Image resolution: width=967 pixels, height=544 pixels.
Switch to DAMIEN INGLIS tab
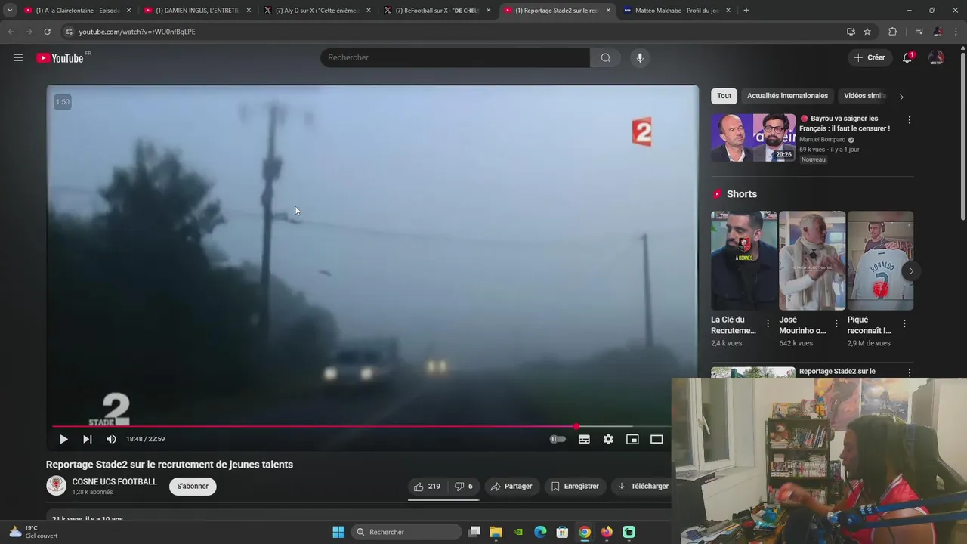pyautogui.click(x=197, y=11)
